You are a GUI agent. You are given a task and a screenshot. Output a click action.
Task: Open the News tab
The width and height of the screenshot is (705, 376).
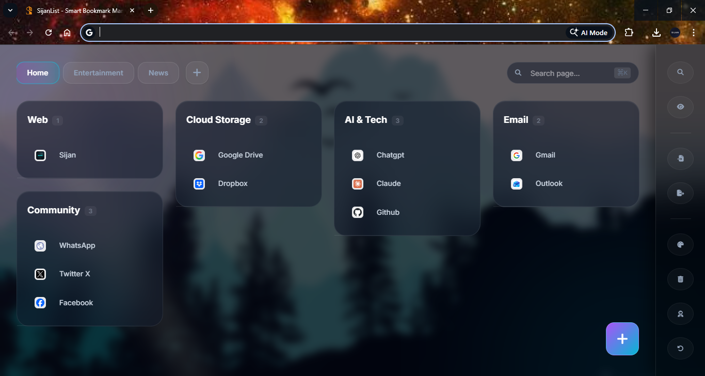158,72
